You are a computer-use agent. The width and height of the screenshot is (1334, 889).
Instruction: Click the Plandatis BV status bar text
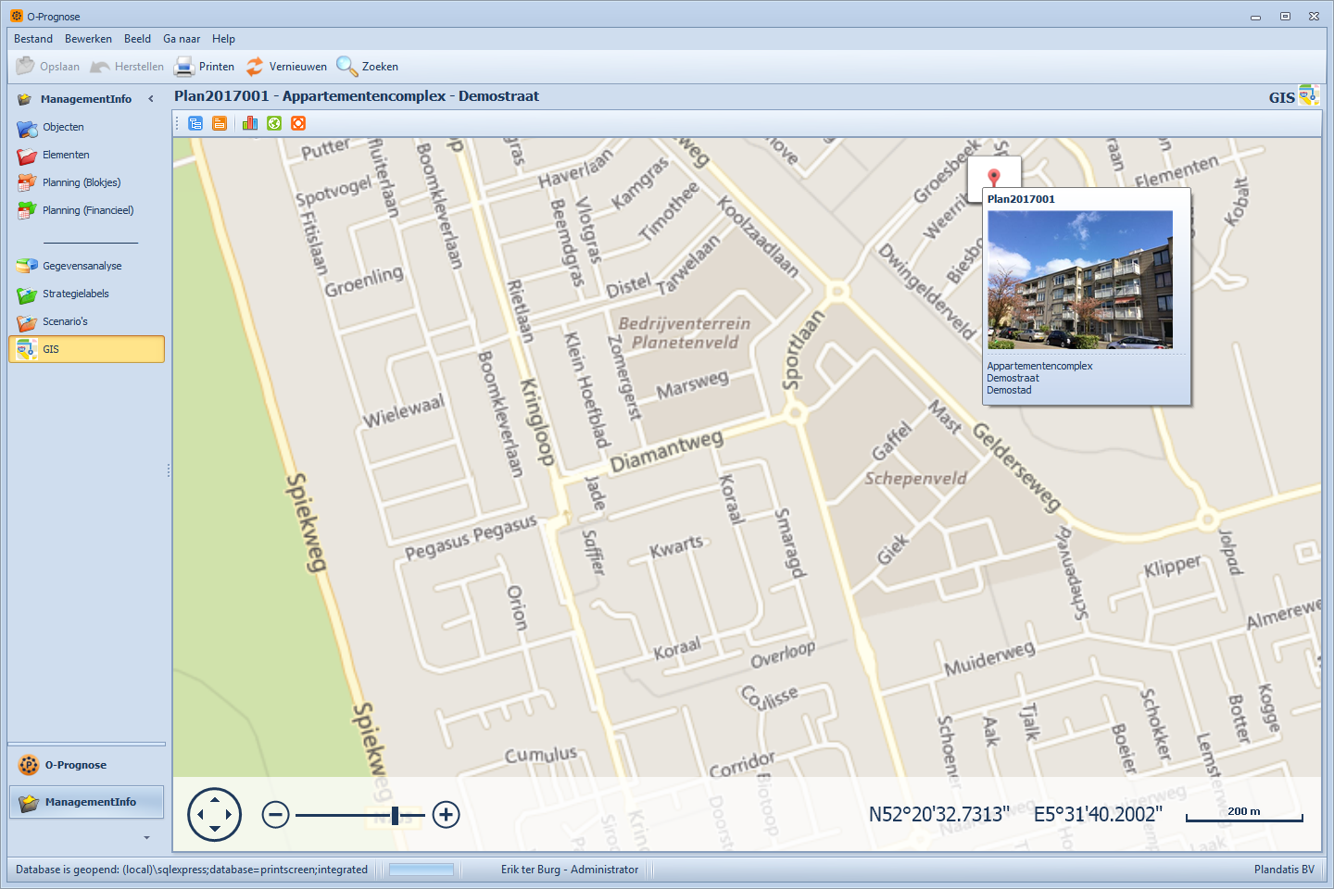point(1284,870)
